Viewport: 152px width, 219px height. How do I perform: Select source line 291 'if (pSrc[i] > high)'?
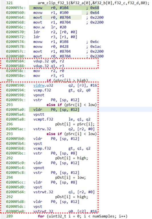(x=67, y=80)
